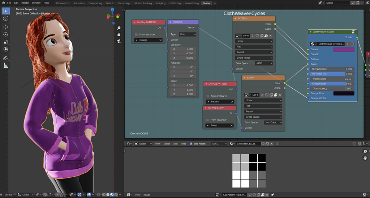Select the Rotate tool
Screen dimensions: 370x198
tap(6, 34)
